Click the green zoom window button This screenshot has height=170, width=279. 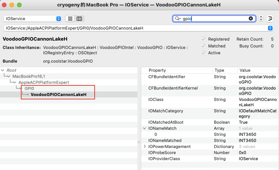pyautogui.click(x=19, y=5)
